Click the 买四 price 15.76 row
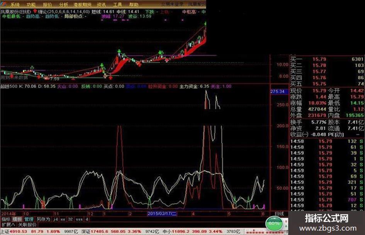The width and height of the screenshot is (365, 235). (327, 78)
